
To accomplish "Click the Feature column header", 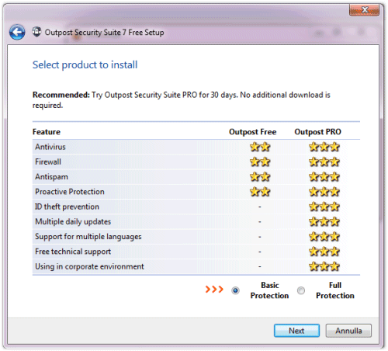I will (47, 132).
